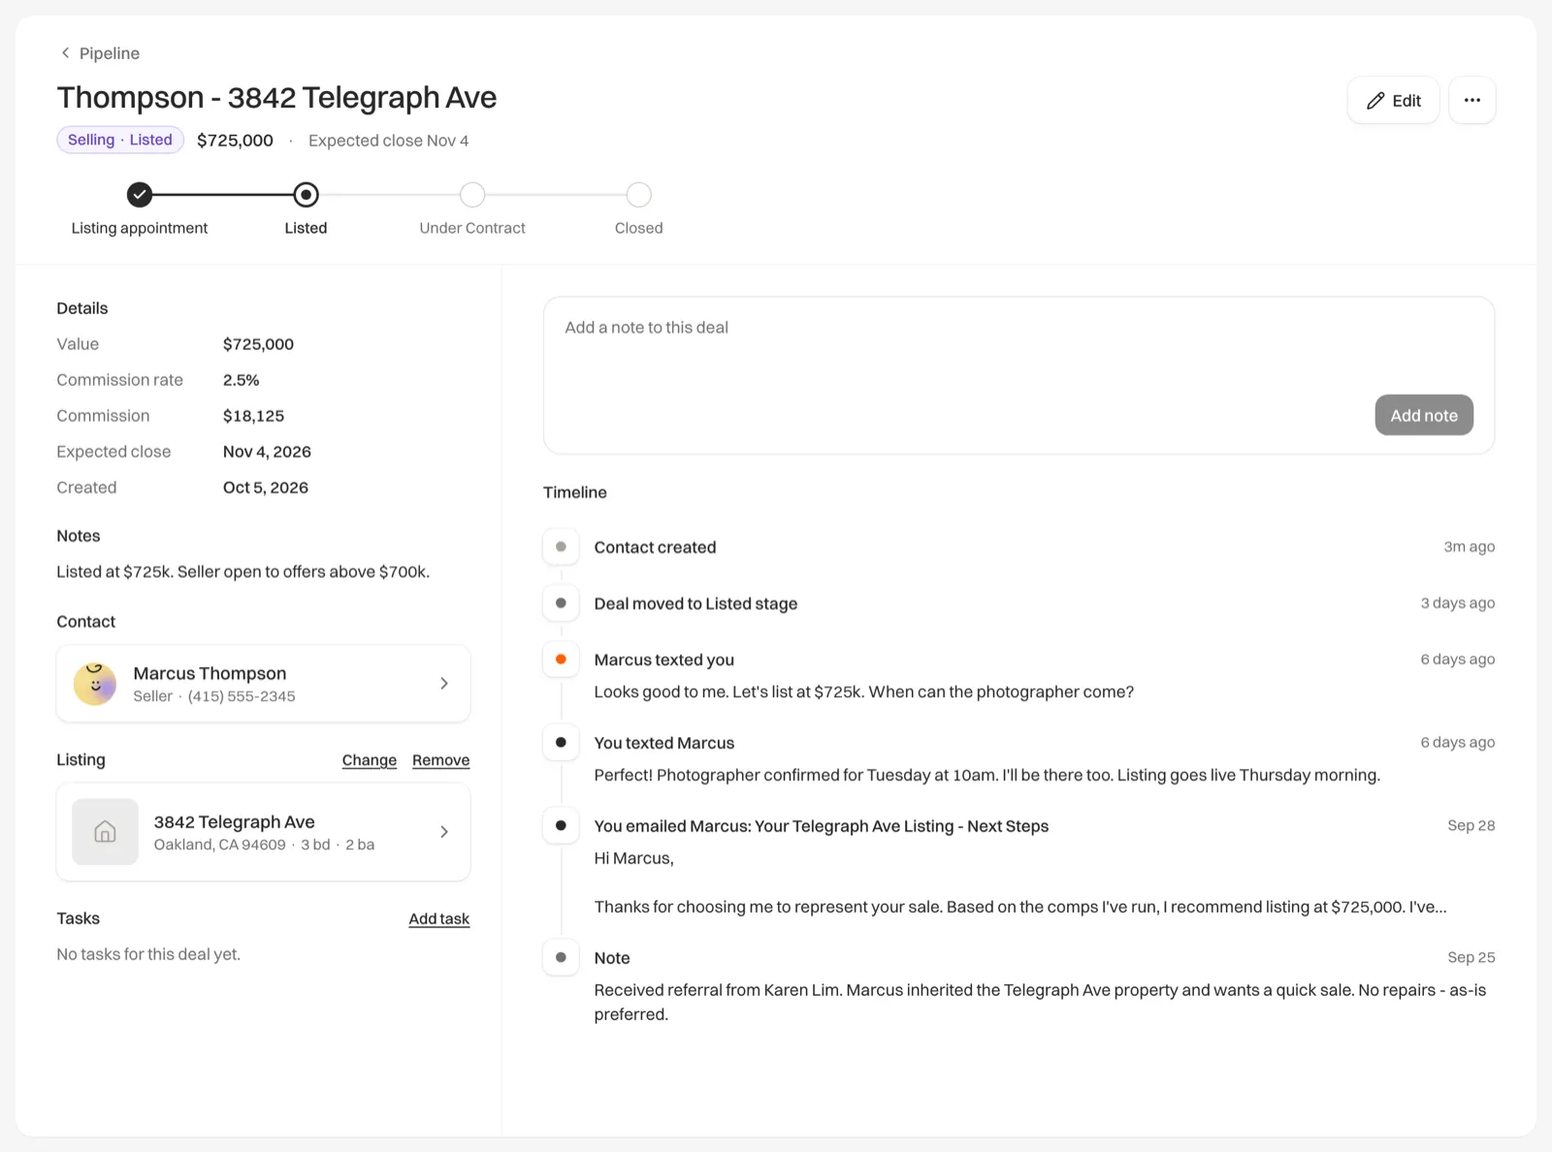Click the Selling · Listed badge
The width and height of the screenshot is (1552, 1152).
coord(120,140)
